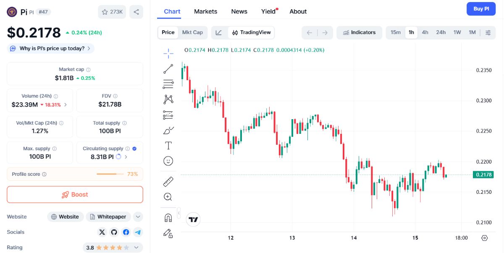Screen dimensions: 504x253
Task: Open the Fibonacci retracement tool
Action: point(168,84)
